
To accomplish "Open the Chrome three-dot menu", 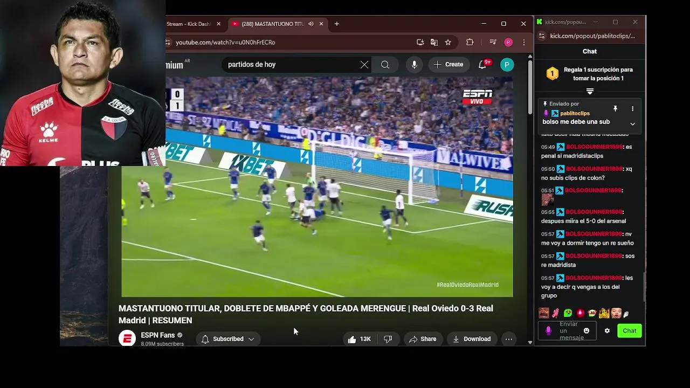I will pyautogui.click(x=523, y=42).
